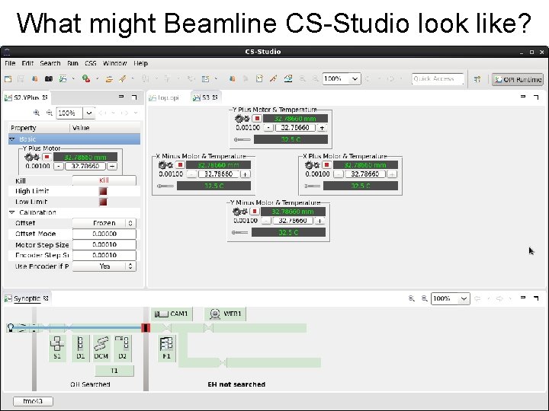Select the Synoptic tab

pos(27,298)
